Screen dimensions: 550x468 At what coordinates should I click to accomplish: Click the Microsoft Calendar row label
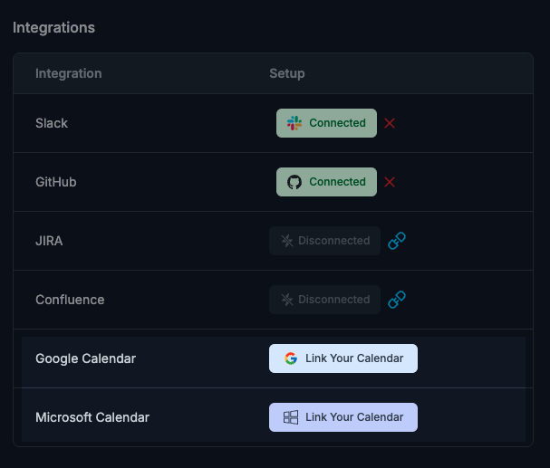tap(92, 417)
